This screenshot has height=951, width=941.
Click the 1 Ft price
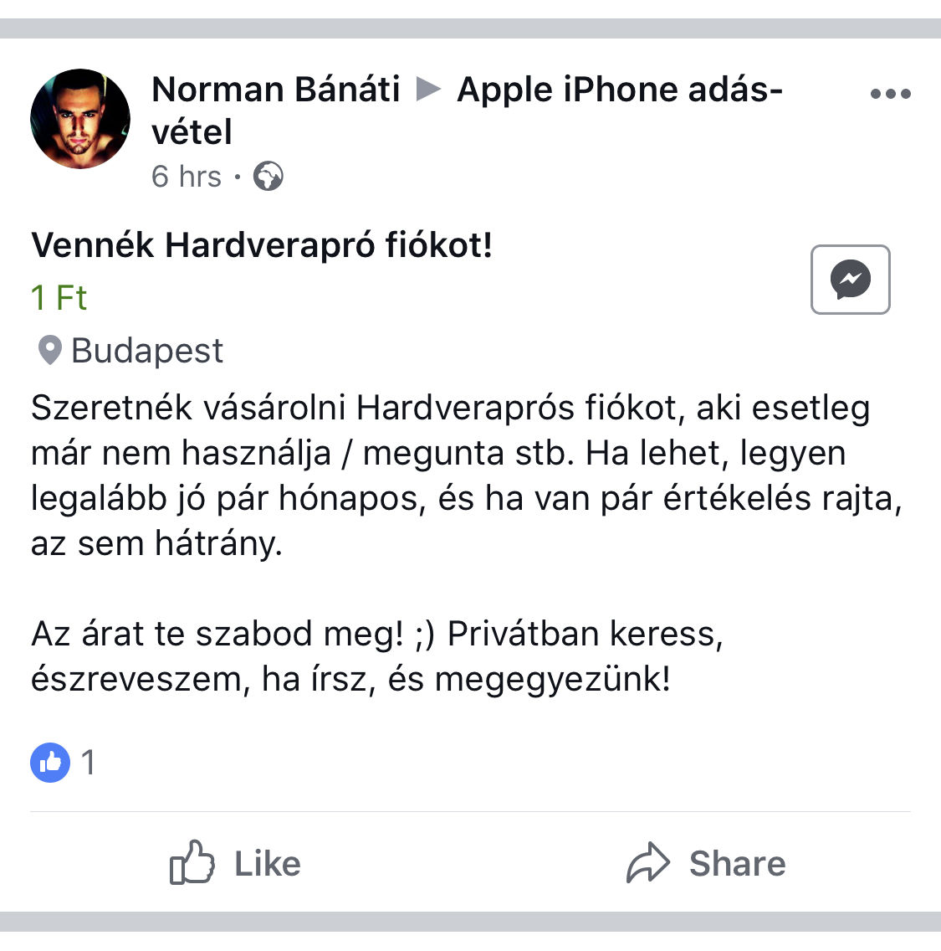click(x=59, y=298)
